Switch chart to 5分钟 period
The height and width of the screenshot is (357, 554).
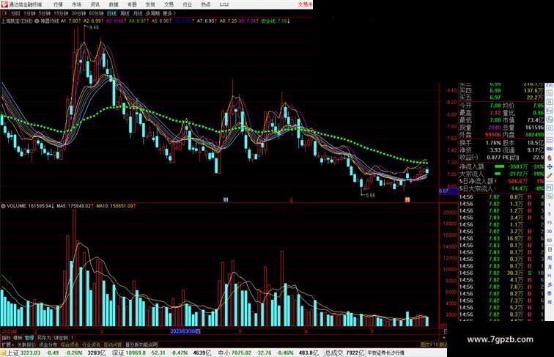click(44, 13)
